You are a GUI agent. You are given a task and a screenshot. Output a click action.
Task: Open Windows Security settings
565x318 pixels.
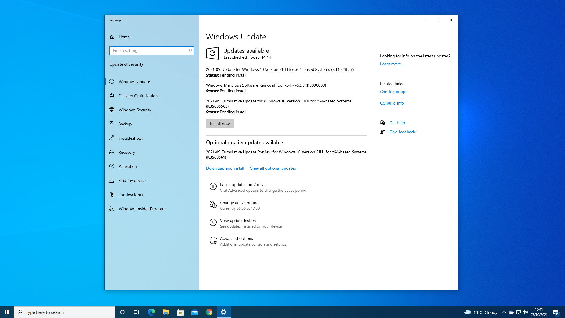coord(135,110)
